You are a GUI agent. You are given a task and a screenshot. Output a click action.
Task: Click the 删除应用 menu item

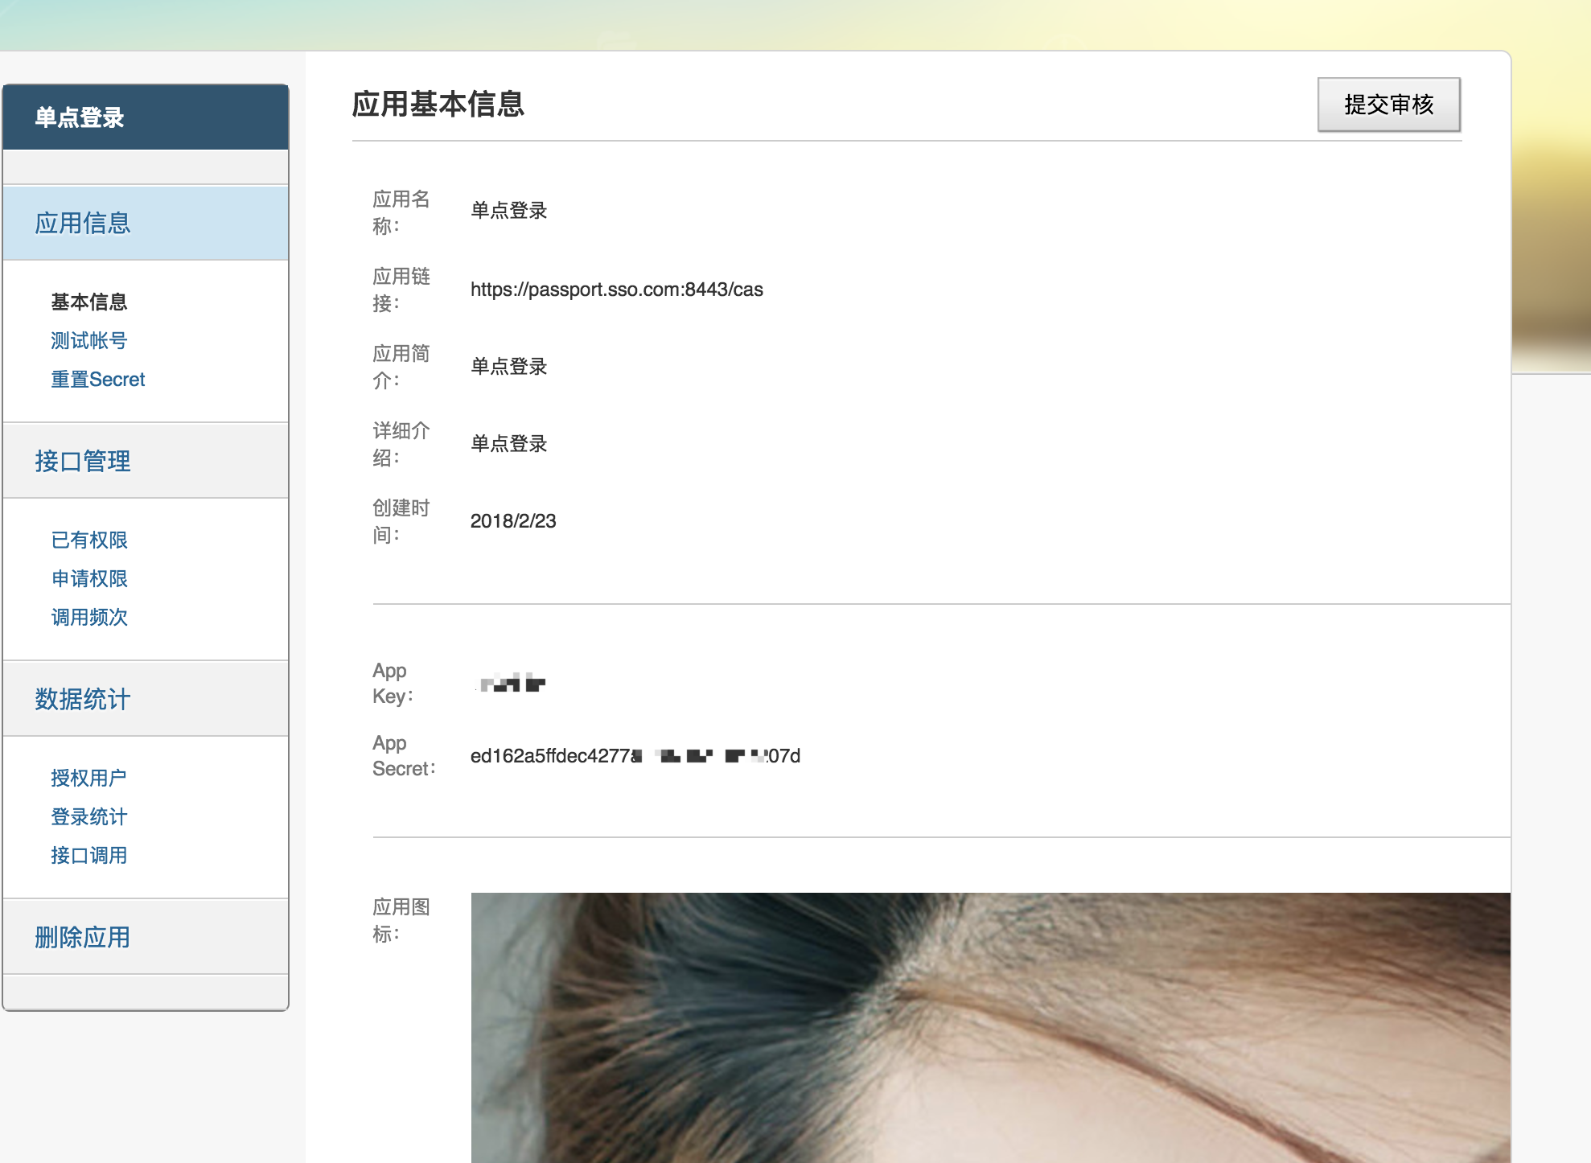pos(83,937)
